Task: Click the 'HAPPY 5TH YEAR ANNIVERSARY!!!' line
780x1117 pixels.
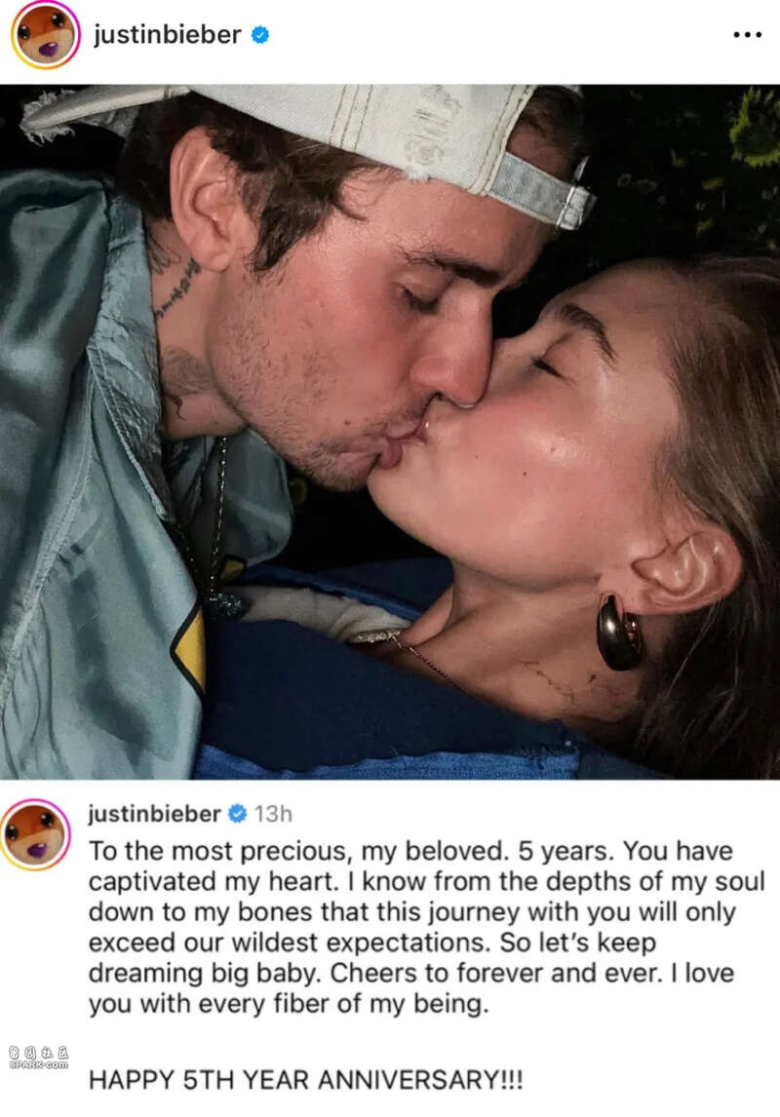Action: (x=305, y=1080)
